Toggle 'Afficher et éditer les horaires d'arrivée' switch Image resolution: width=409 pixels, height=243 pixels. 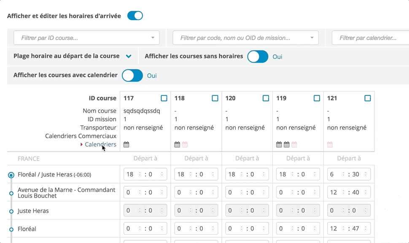coord(135,16)
